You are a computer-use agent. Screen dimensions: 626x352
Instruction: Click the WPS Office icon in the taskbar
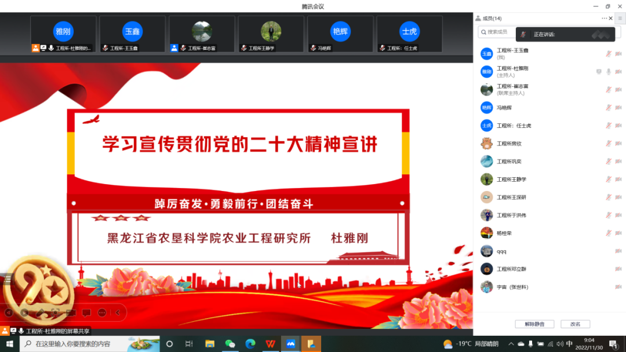pos(270,344)
